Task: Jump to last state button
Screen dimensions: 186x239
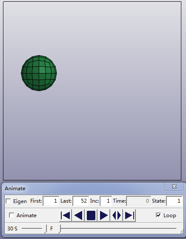Action: (129, 215)
